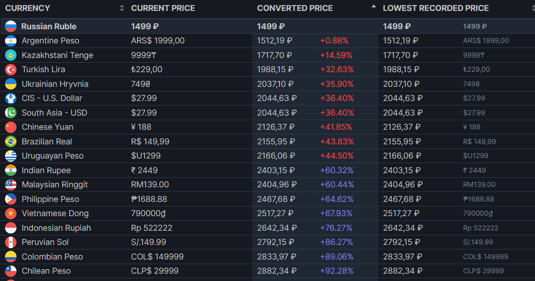
Task: Click the Ukrainian Hryvnia flag icon
Action: (x=11, y=84)
